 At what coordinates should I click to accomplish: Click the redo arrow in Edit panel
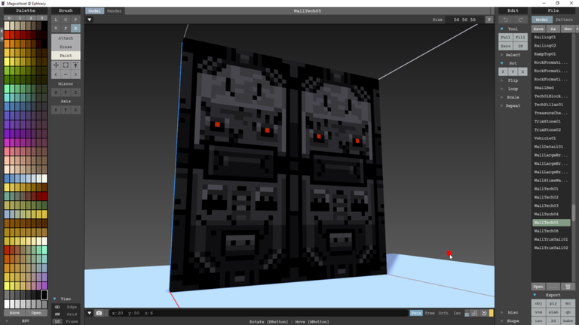coord(520,20)
